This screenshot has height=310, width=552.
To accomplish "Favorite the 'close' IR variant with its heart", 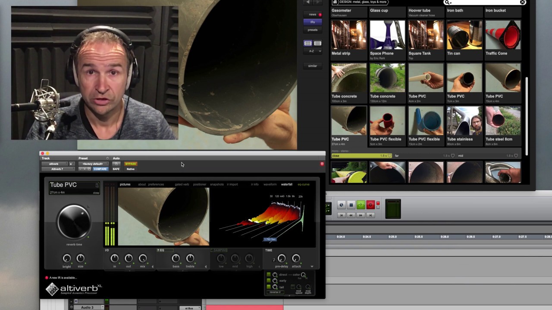I will point(390,155).
